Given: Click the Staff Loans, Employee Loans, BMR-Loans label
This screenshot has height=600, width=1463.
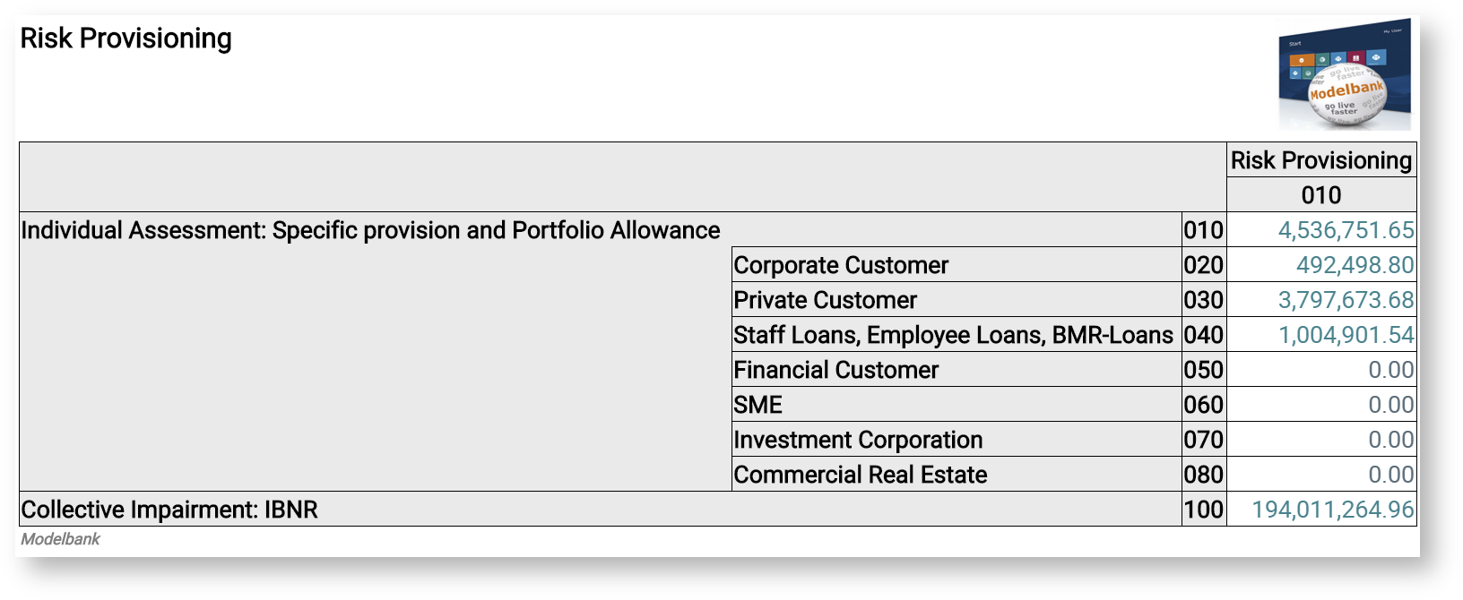Looking at the screenshot, I should pos(953,335).
